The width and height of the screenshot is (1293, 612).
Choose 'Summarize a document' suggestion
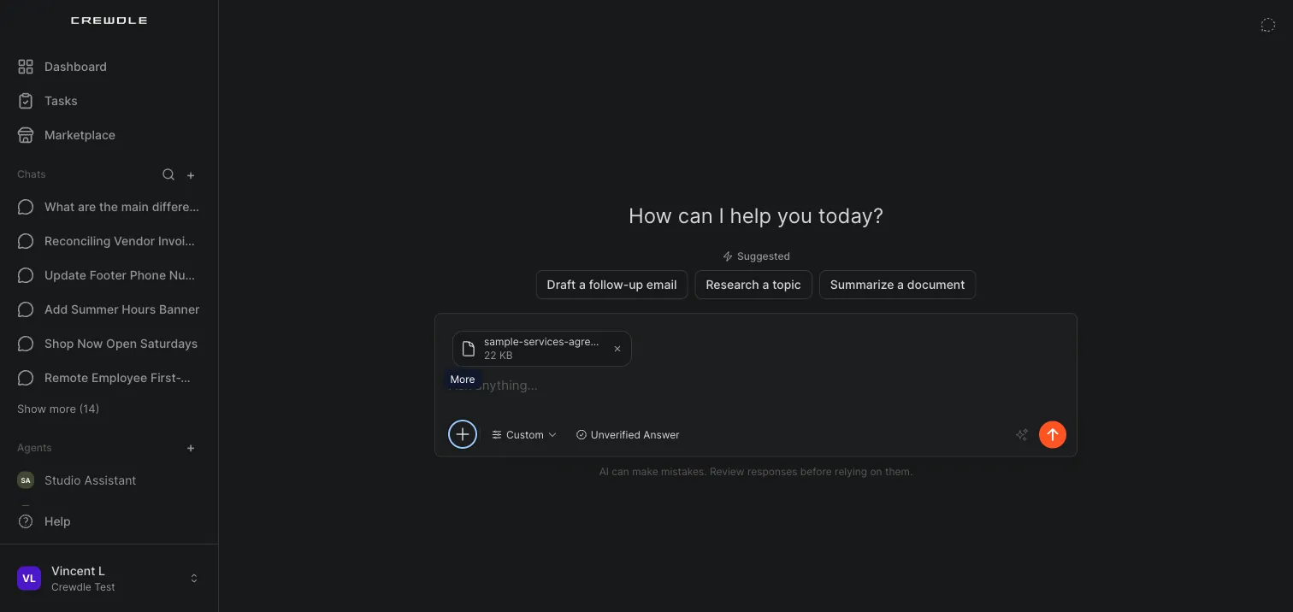[x=897, y=285]
